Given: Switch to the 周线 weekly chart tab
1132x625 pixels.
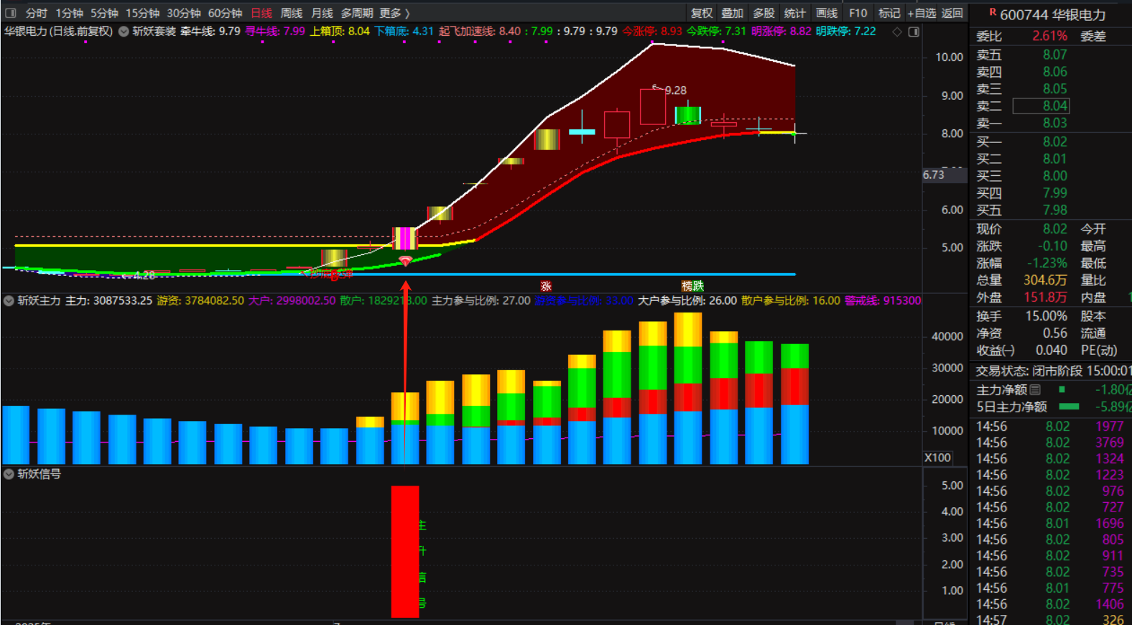Looking at the screenshot, I should 291,13.
